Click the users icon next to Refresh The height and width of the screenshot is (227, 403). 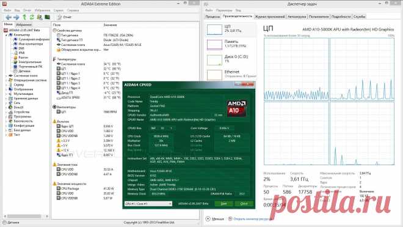click(x=40, y=17)
